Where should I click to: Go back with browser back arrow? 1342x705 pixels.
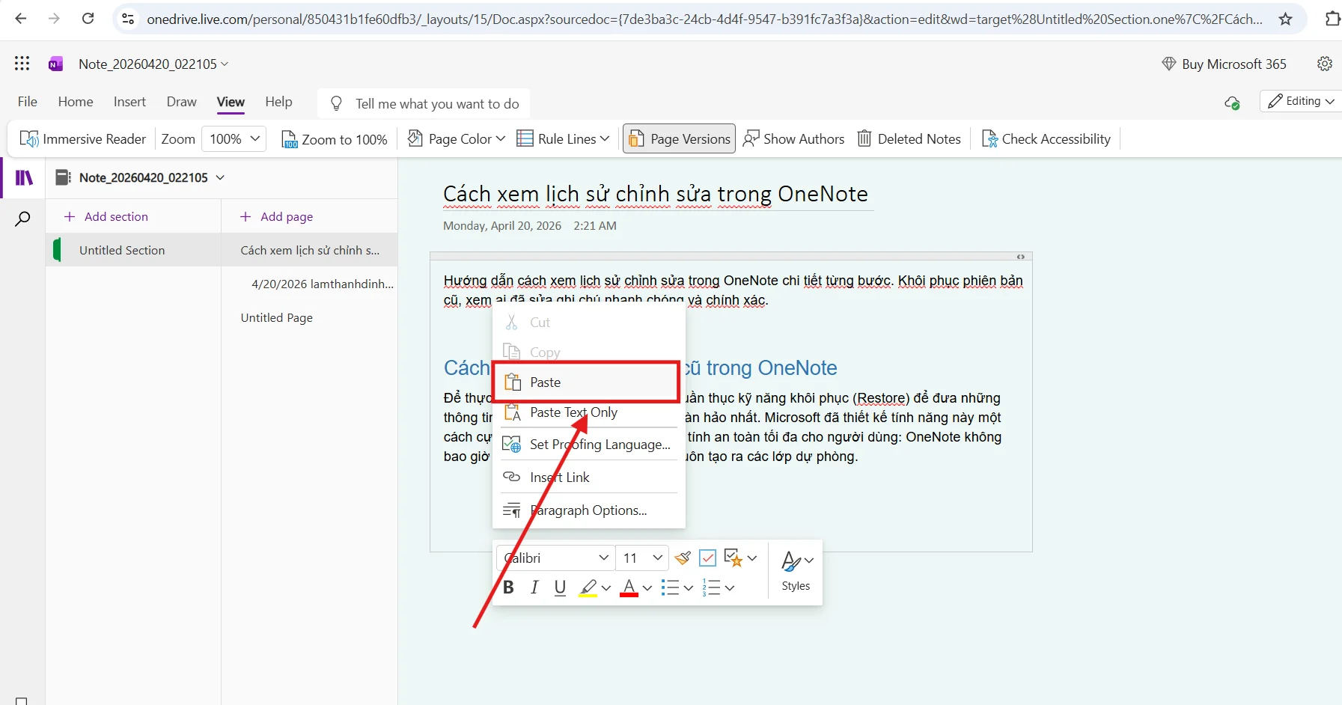pyautogui.click(x=21, y=19)
